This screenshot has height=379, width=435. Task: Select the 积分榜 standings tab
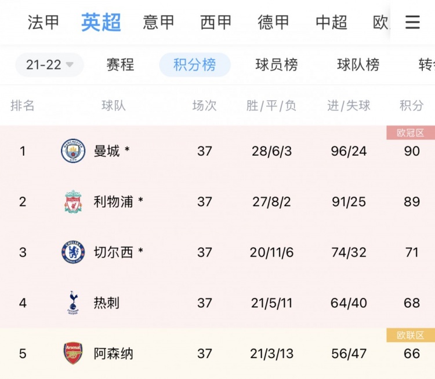[195, 65]
